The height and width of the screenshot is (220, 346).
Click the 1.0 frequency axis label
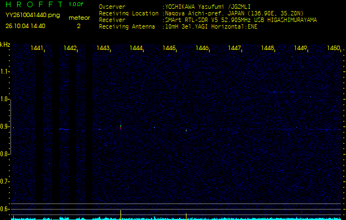4,100
